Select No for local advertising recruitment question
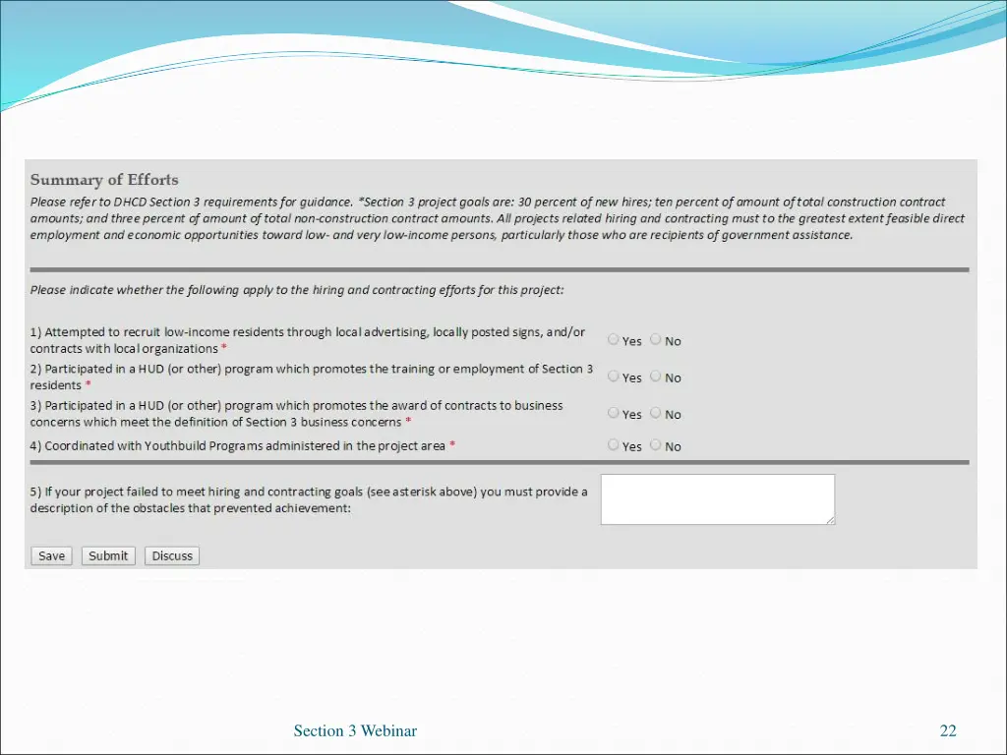 click(656, 339)
